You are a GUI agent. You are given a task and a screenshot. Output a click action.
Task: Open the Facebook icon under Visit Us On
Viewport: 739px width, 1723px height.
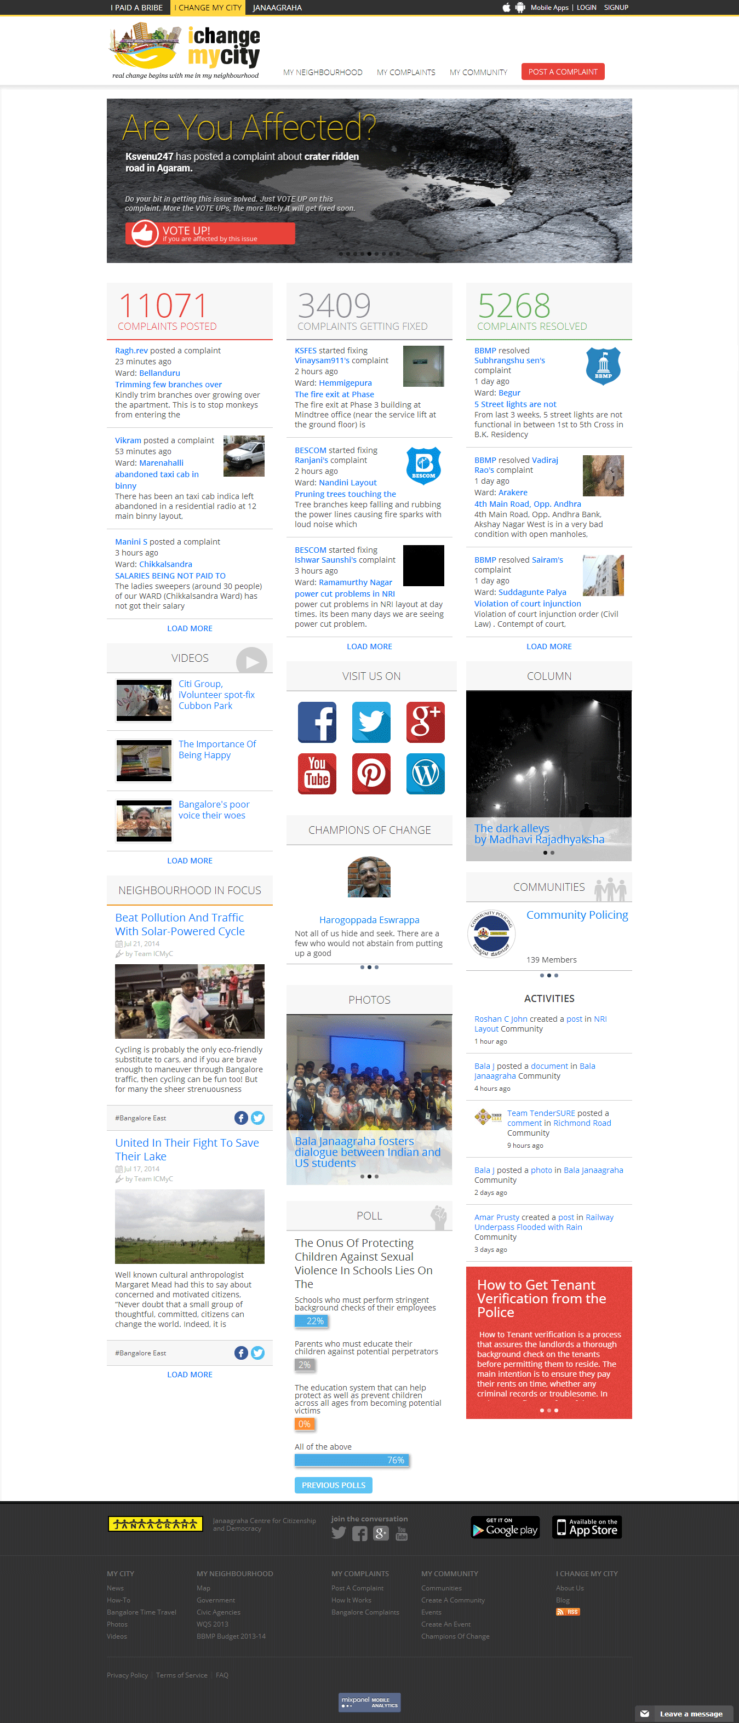317,722
